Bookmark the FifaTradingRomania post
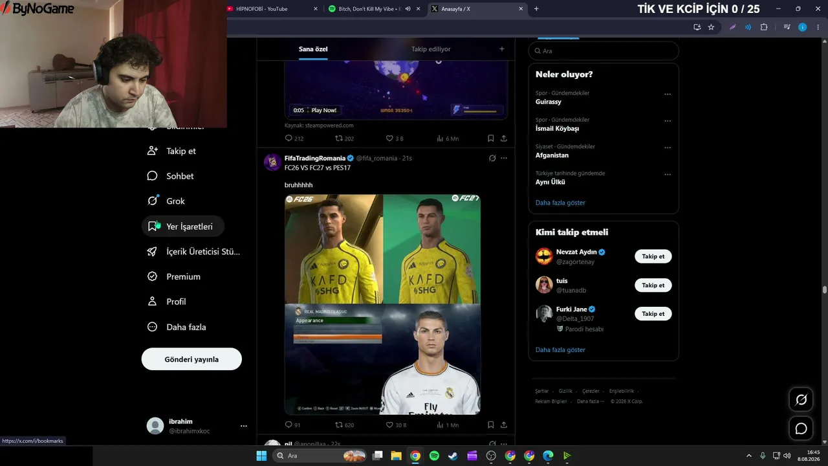Viewport: 828px width, 466px height. point(491,425)
